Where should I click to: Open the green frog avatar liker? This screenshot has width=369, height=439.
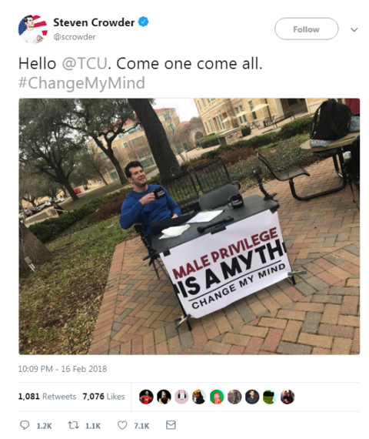point(270,397)
